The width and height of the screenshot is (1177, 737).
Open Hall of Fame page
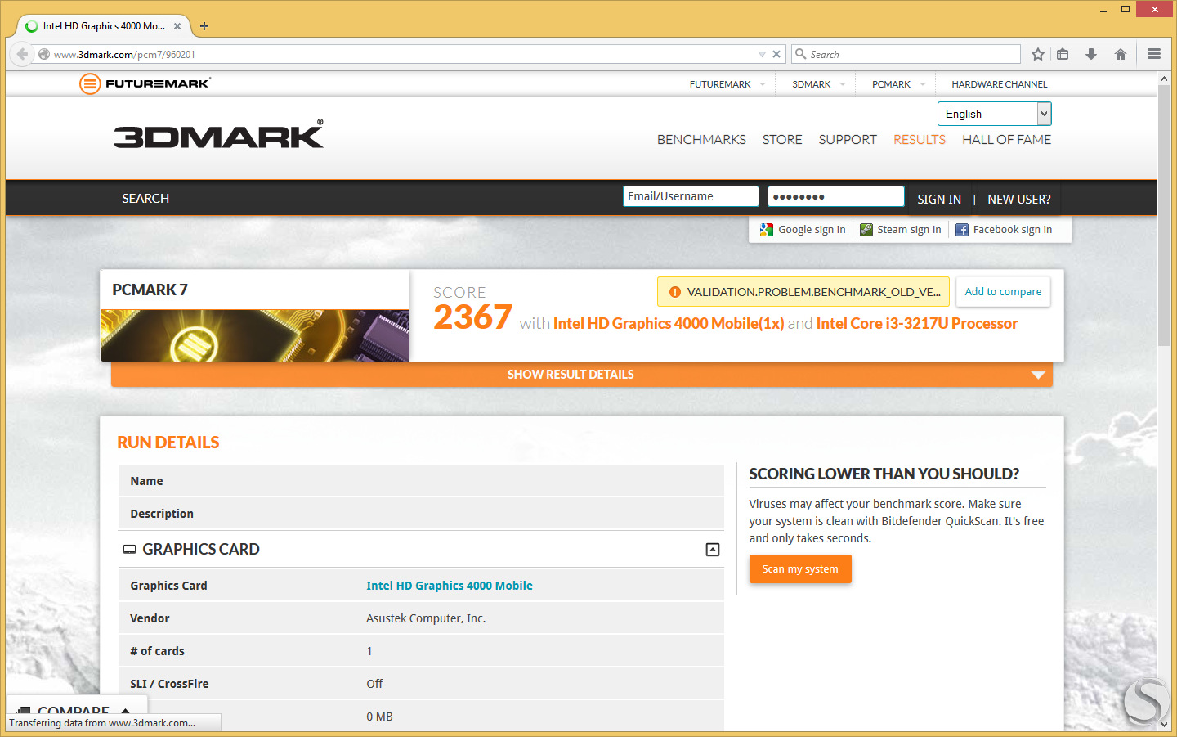point(1006,140)
